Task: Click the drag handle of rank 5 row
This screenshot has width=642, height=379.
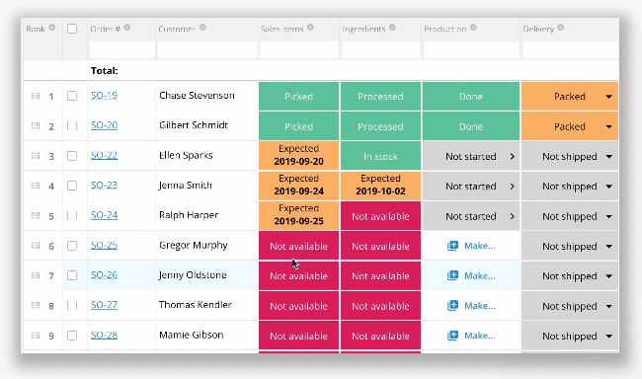Action: [x=36, y=215]
